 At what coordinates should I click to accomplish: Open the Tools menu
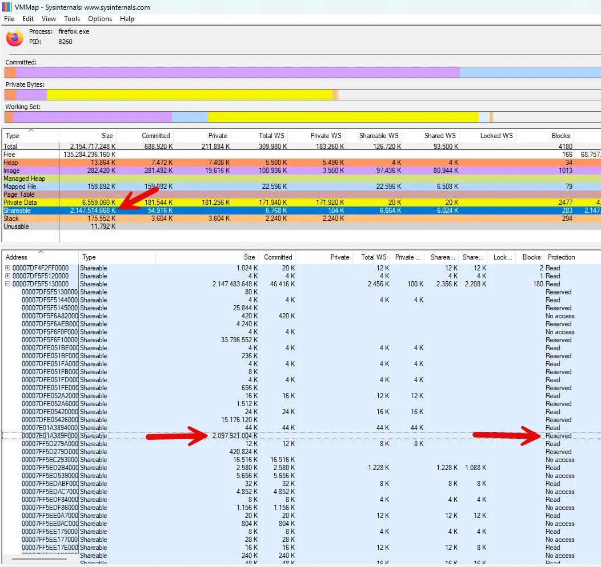(x=72, y=19)
